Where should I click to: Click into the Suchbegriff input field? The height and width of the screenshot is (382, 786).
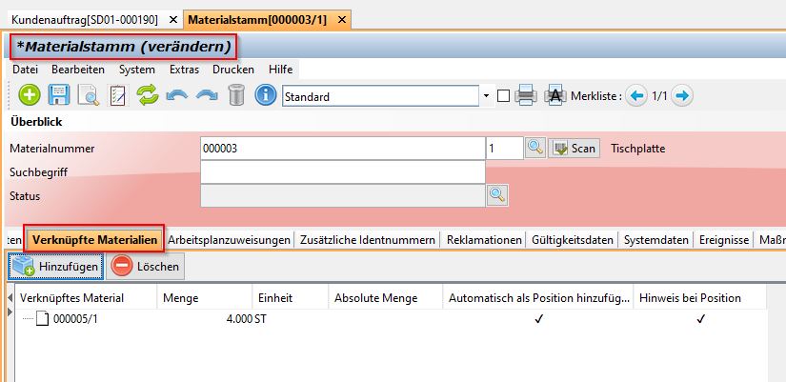(342, 171)
